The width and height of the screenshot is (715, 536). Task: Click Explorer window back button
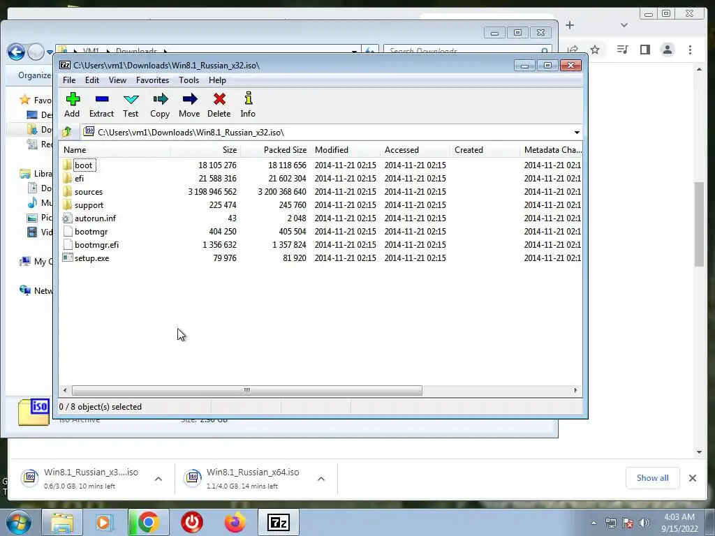pyautogui.click(x=16, y=52)
